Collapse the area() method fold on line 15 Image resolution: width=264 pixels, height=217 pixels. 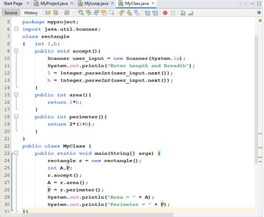(x=16, y=94)
